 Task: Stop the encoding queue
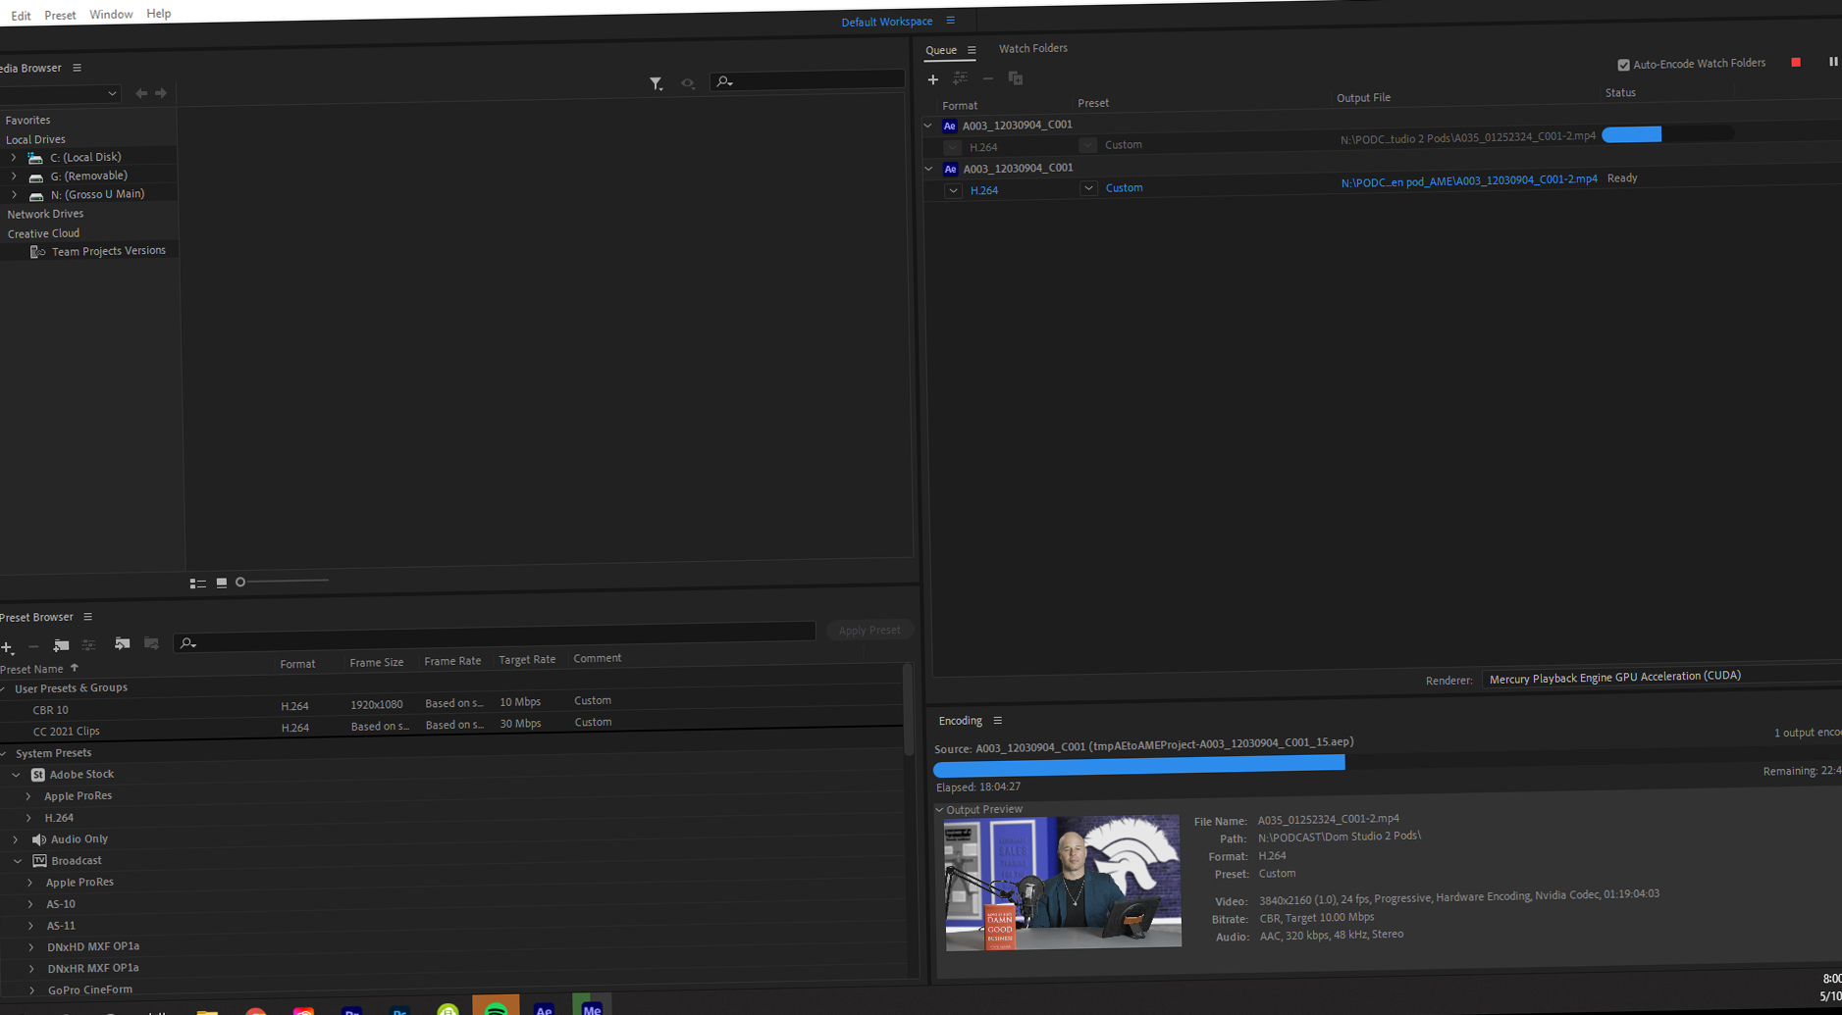pyautogui.click(x=1797, y=62)
